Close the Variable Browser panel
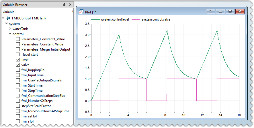Image resolution: width=254 pixels, height=128 pixels. tap(70, 5)
